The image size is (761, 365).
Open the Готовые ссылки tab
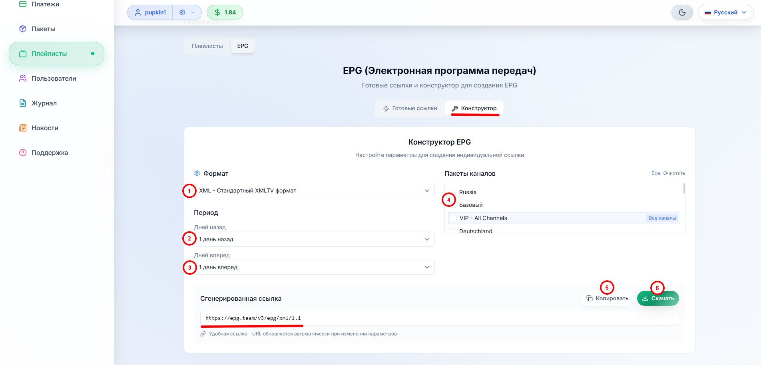[410, 108]
